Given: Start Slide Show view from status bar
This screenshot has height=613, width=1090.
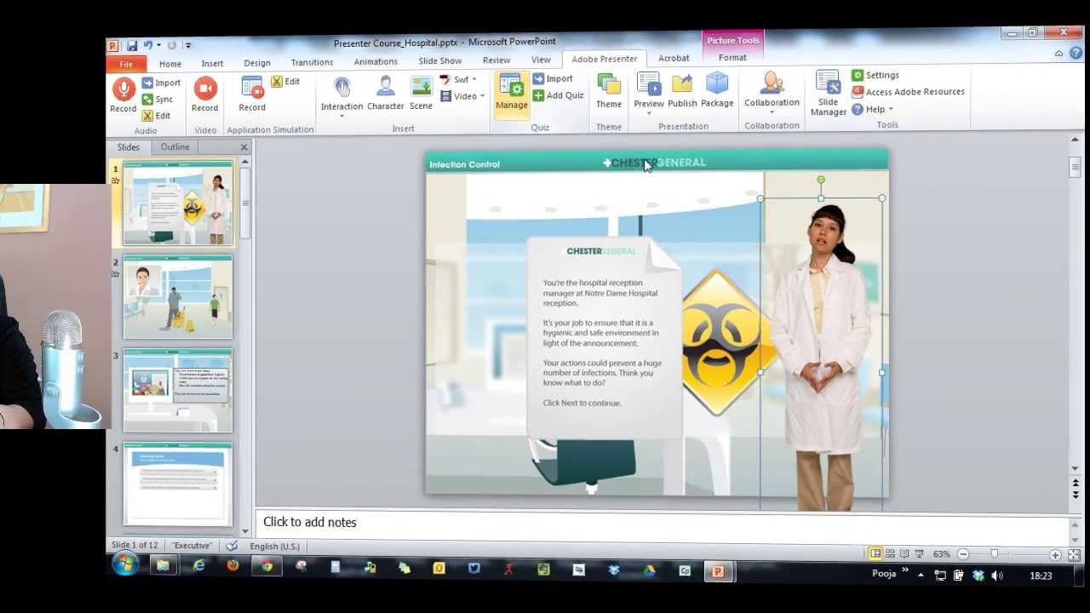Looking at the screenshot, I should (x=919, y=554).
